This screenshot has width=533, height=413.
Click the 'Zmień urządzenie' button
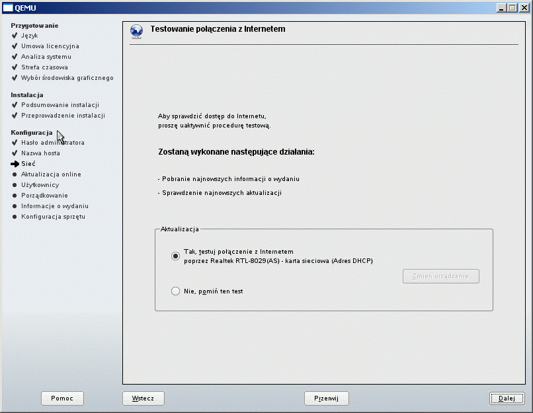(440, 276)
